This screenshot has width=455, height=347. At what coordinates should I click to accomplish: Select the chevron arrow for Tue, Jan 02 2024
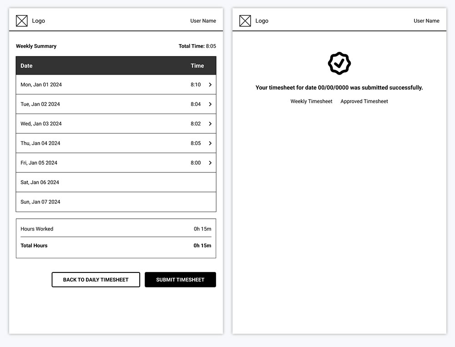coord(210,104)
